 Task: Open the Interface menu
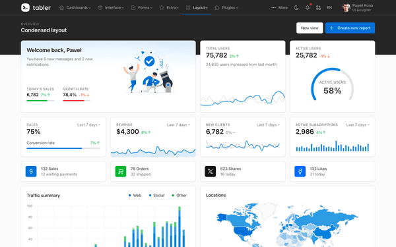111,8
